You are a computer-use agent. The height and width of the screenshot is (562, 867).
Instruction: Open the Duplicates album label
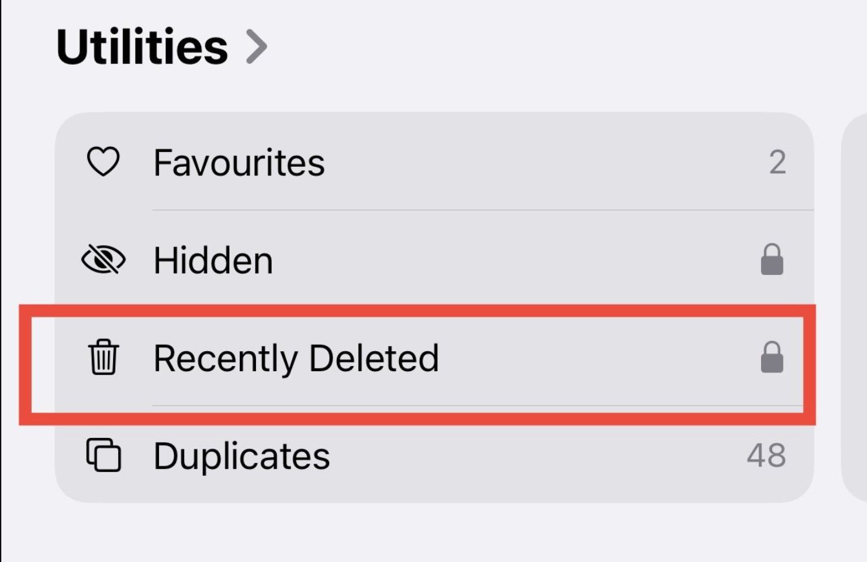[242, 455]
